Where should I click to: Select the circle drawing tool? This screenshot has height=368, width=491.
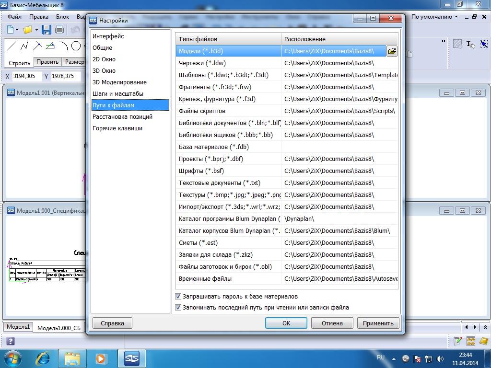(76, 46)
